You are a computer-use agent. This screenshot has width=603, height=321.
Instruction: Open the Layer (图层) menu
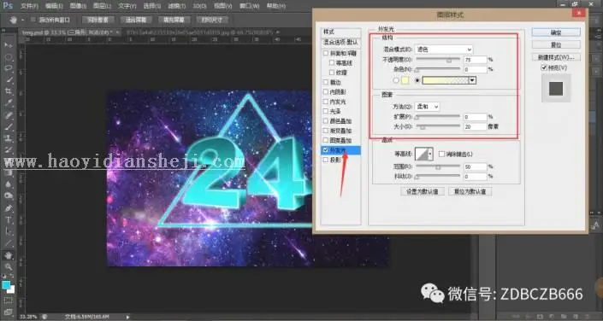pos(102,6)
